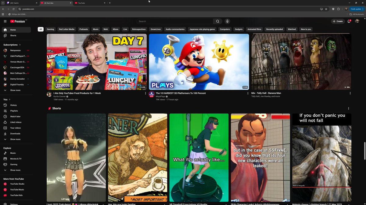Open the tab search dropdown arrow
The image size is (366, 205).
2,3
